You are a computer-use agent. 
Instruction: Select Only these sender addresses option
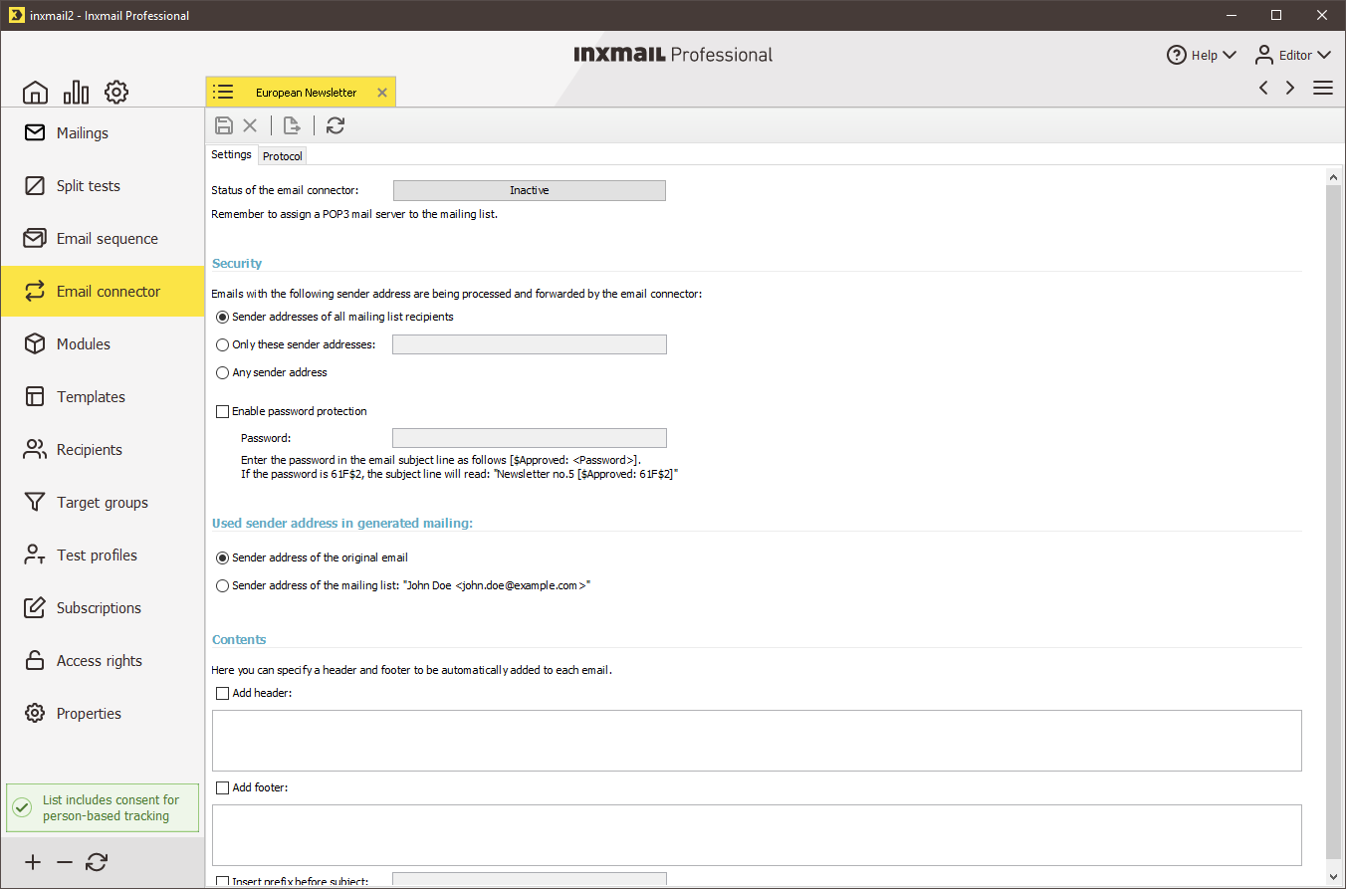(222, 344)
